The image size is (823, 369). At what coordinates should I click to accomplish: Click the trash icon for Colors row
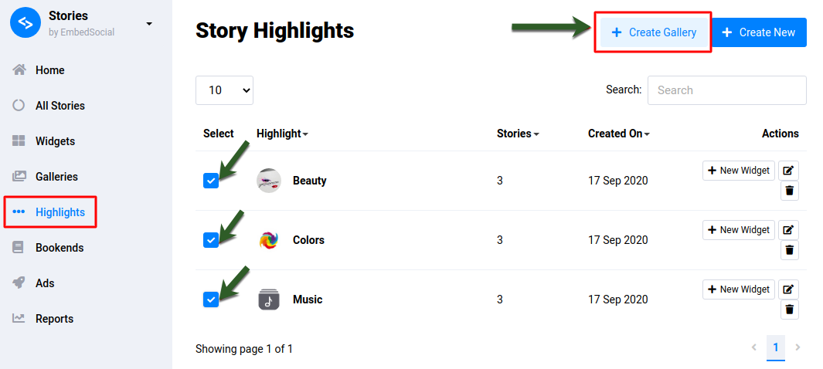[x=788, y=250]
